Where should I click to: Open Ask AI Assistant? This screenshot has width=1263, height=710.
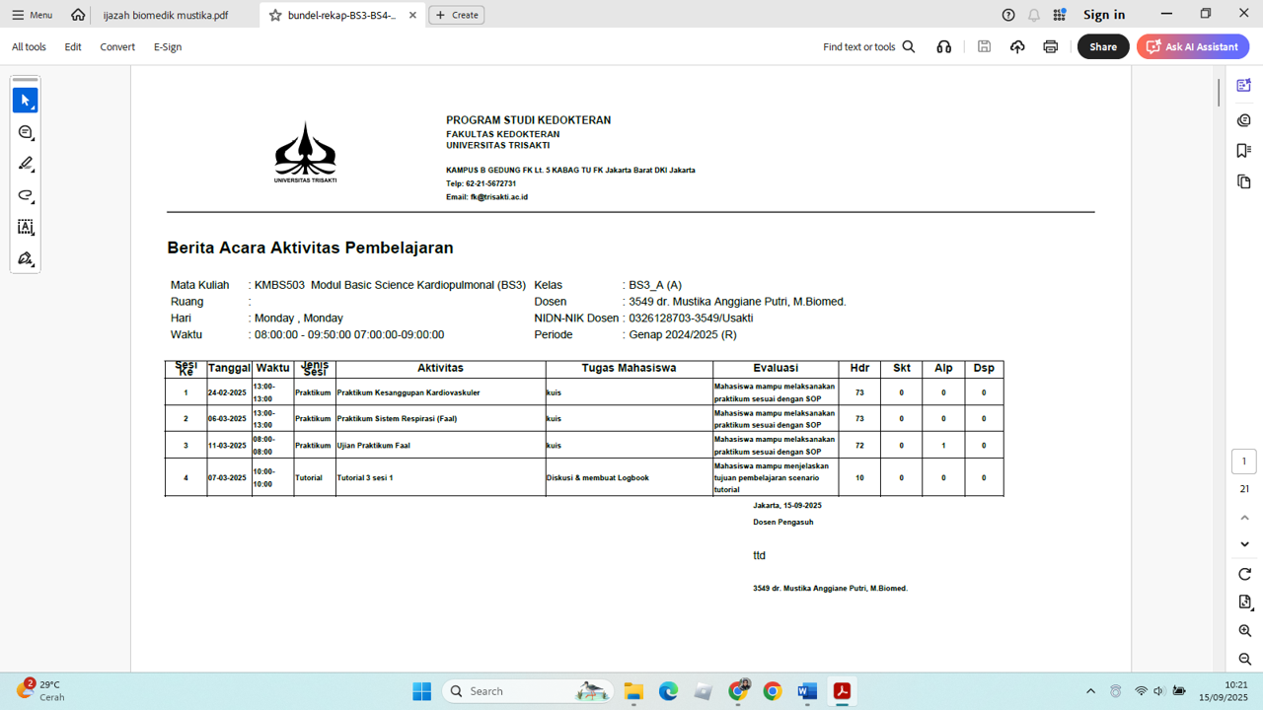(1192, 46)
